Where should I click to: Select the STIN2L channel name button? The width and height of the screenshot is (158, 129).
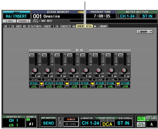click(60, 83)
